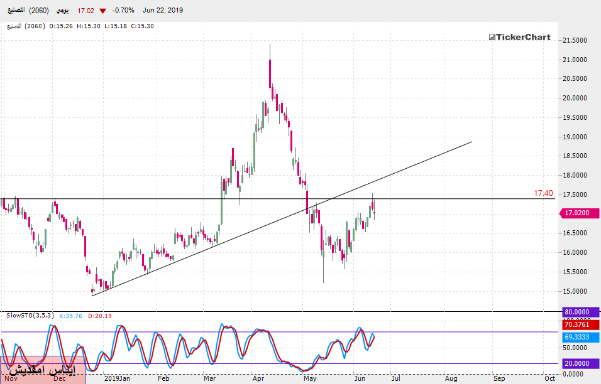Open the daily interval selector (يومي)
Image resolution: width=601 pixels, height=384 pixels.
tap(63, 11)
